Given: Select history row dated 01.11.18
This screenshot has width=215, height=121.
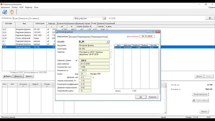Looking at the screenshot, I should 136,47.
